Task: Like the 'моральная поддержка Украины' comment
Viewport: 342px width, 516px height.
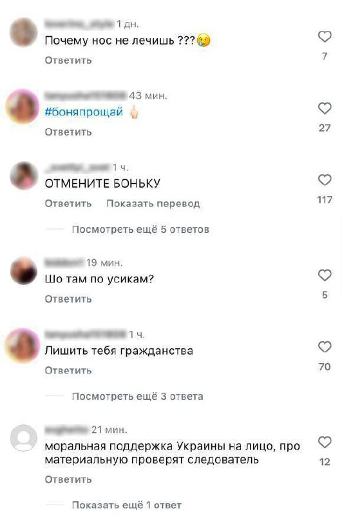Action: 325,442
